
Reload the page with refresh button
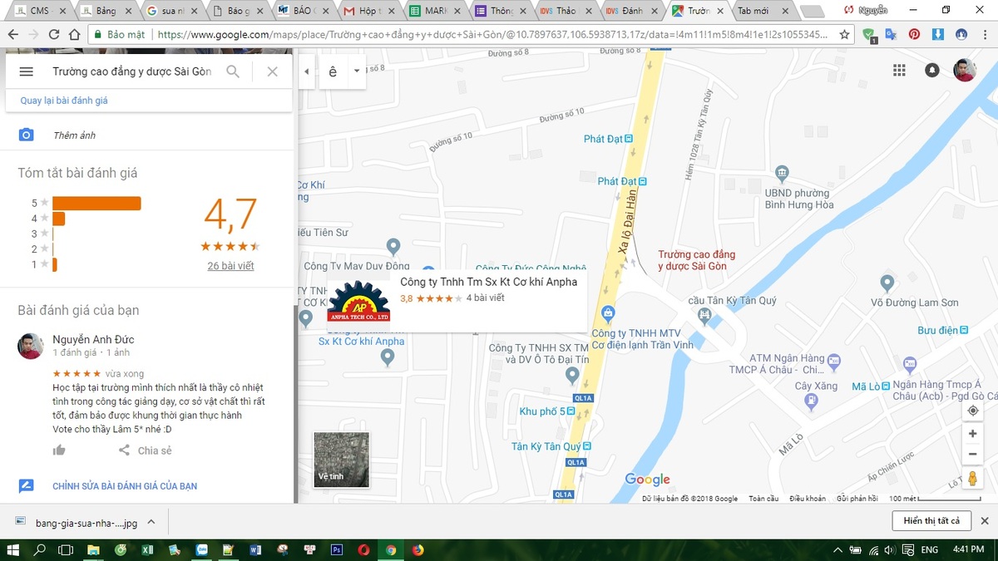pyautogui.click(x=54, y=35)
